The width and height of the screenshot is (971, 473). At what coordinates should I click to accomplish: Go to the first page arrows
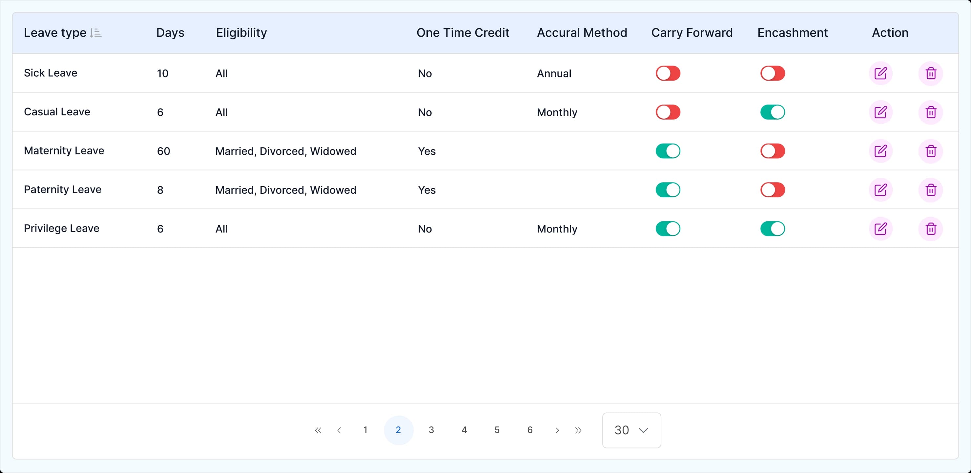(x=318, y=430)
